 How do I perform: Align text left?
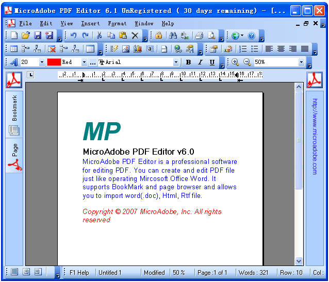tap(269, 49)
